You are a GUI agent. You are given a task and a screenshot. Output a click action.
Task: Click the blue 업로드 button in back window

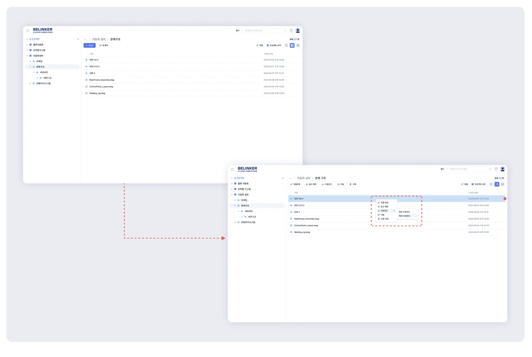[89, 45]
